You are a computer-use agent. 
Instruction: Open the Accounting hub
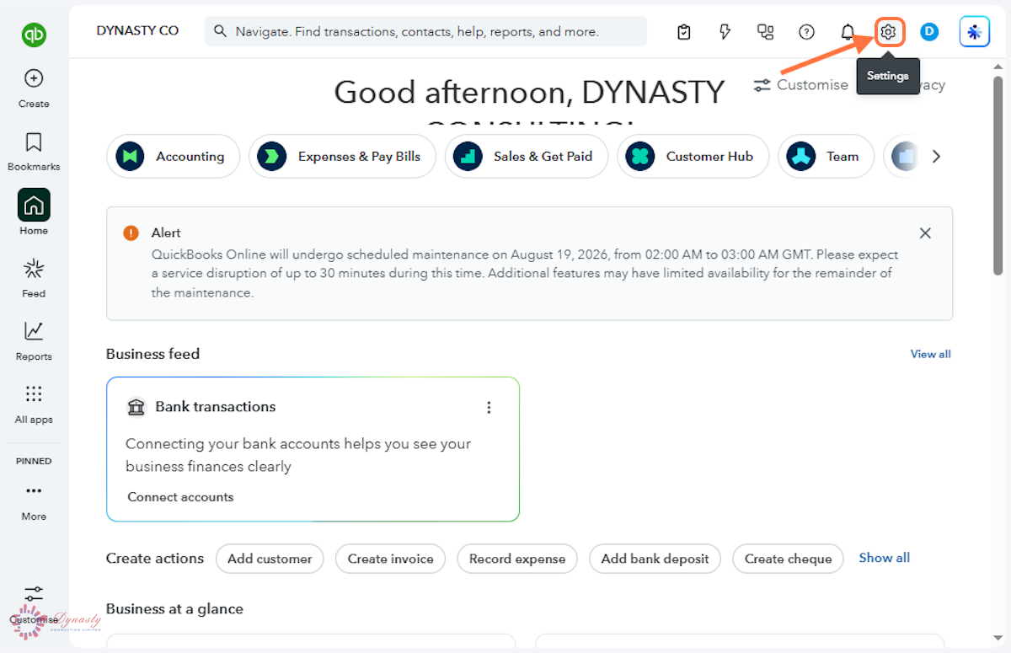[x=173, y=157]
